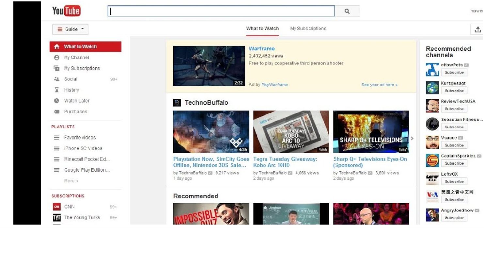Click the What to Watch home icon
This screenshot has height=253, width=484.
tap(57, 47)
